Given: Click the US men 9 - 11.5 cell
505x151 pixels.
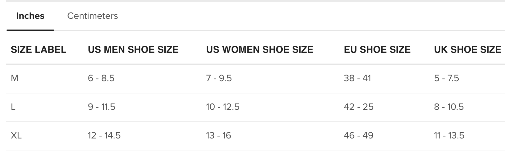Looking at the screenshot, I should click(101, 107).
